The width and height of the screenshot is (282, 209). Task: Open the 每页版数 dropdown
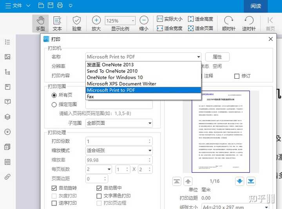pos(99,169)
